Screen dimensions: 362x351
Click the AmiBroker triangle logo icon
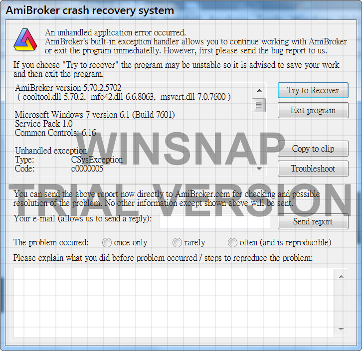[x=25, y=39]
